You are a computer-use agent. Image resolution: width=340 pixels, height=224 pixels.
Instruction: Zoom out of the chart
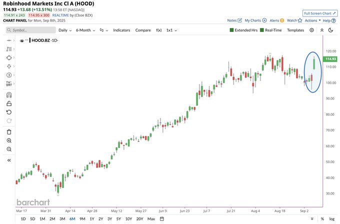9,149
